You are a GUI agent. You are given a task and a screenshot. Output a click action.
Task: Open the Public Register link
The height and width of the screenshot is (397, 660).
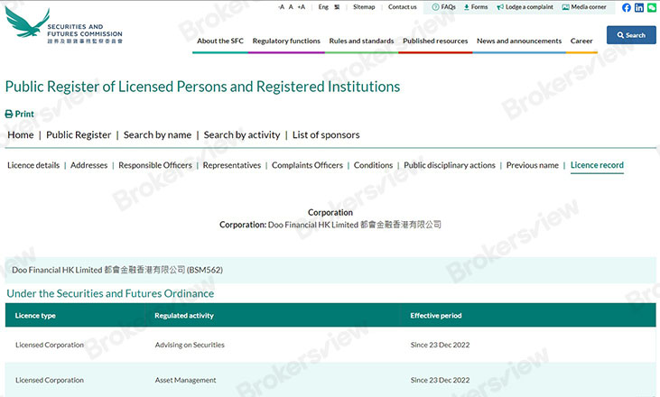79,135
